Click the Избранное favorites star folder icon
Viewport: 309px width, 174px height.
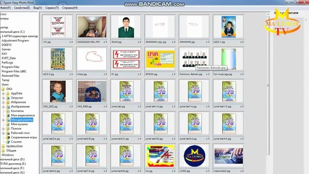[8, 102]
